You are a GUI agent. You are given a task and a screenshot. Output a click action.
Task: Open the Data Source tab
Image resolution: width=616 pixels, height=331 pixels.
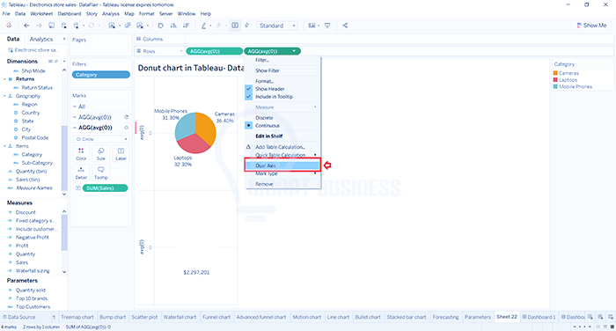pyautogui.click(x=18, y=317)
